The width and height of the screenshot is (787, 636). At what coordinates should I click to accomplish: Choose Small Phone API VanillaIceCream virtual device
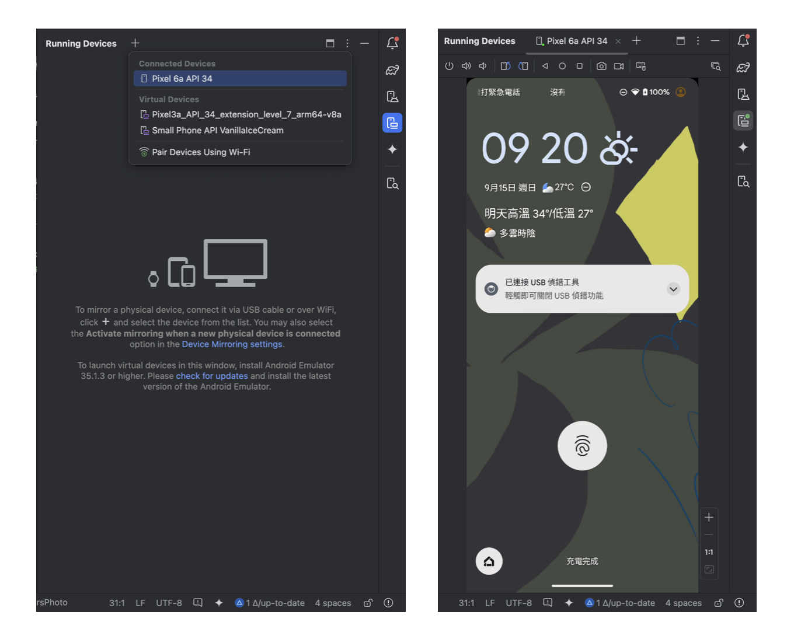tap(217, 130)
